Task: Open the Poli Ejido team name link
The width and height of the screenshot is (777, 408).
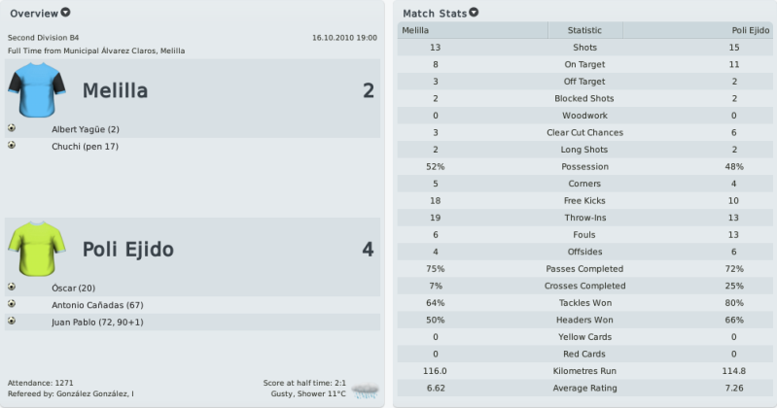Action: point(127,249)
